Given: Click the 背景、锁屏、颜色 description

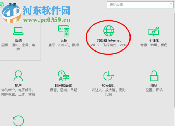Looking at the screenshot, I should click(154, 45).
